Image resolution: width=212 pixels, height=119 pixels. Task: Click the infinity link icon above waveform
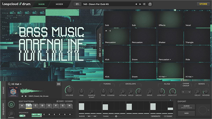click(x=59, y=84)
